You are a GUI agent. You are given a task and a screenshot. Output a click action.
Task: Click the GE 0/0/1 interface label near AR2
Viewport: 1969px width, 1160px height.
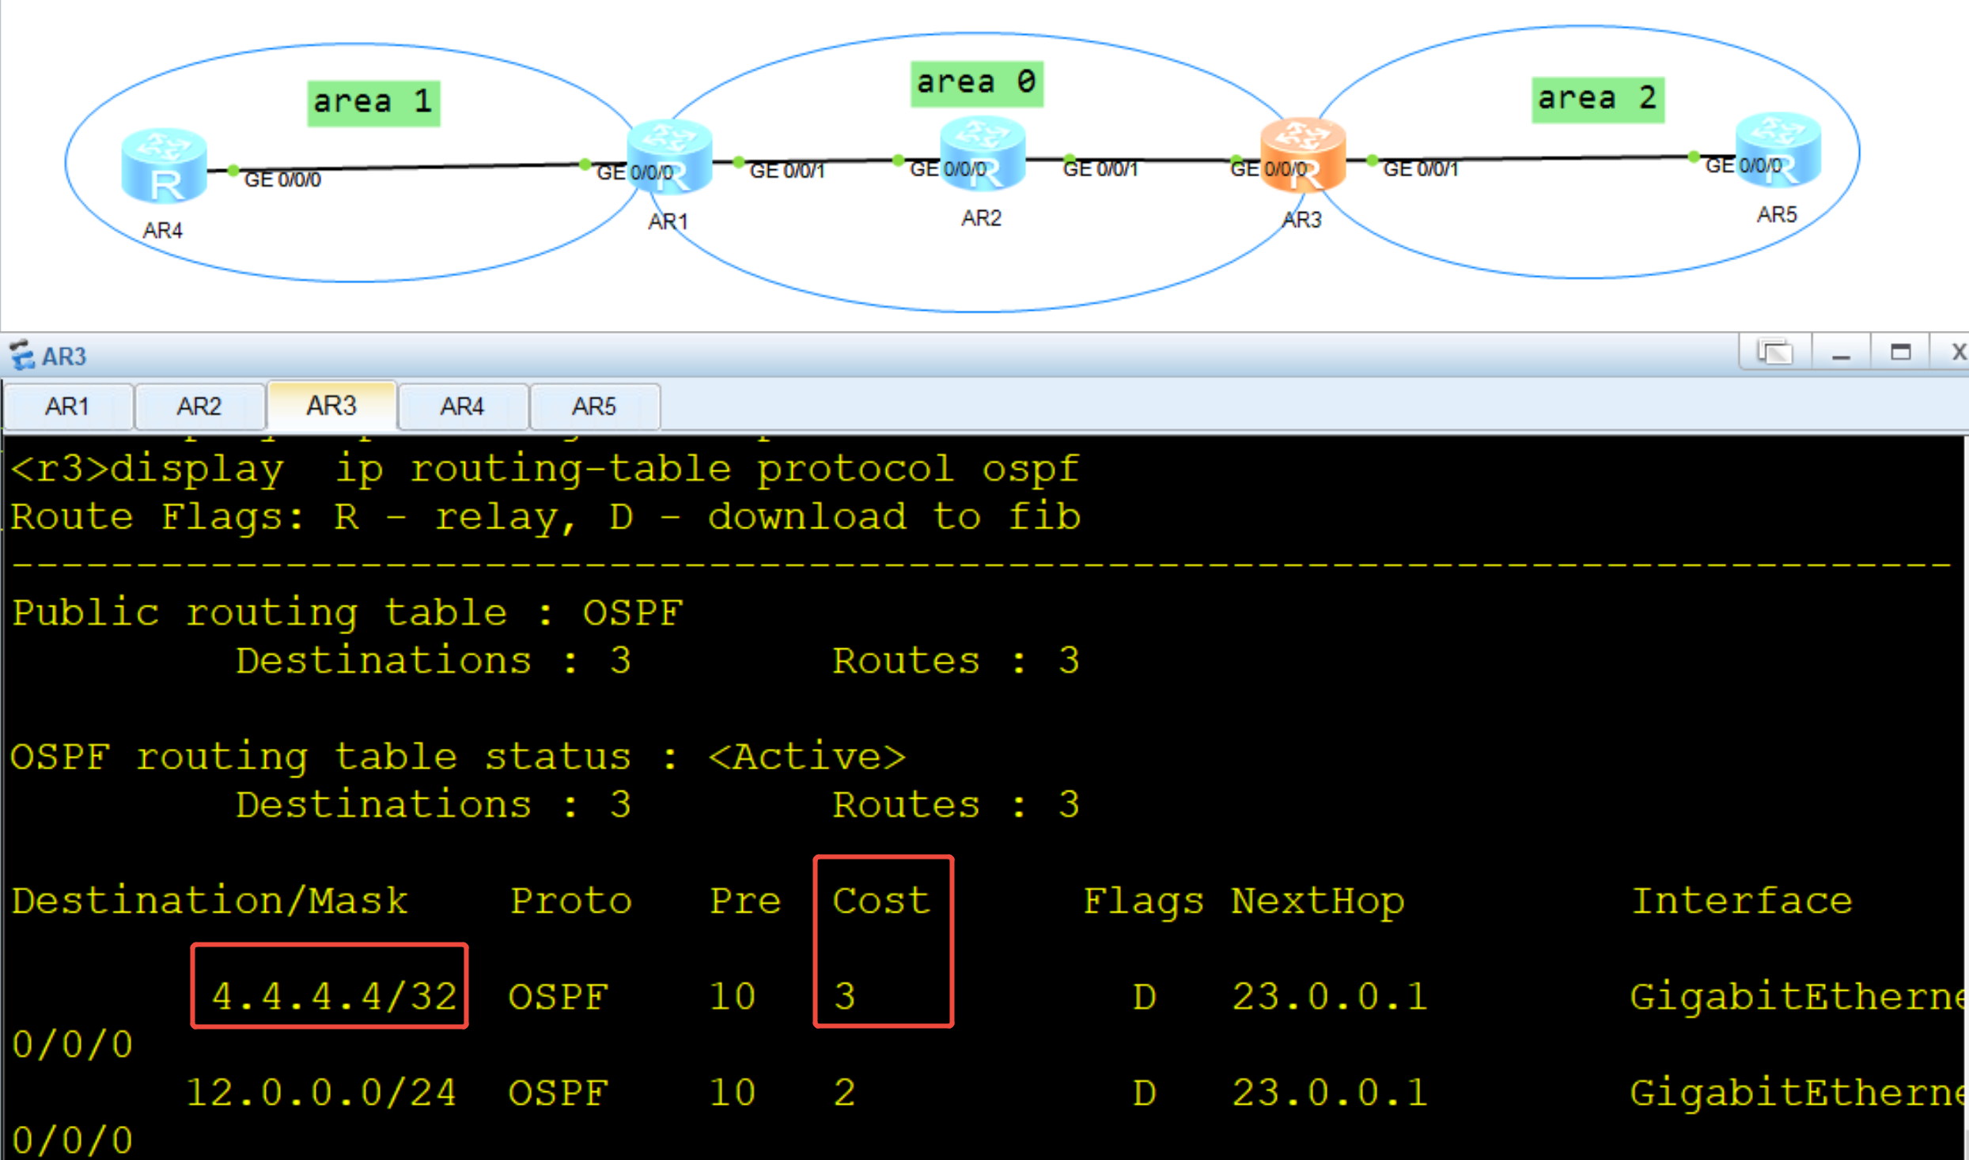(1100, 168)
